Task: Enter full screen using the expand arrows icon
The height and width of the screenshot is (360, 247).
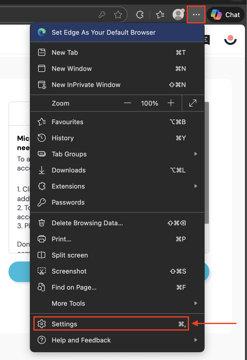Action: [x=193, y=103]
